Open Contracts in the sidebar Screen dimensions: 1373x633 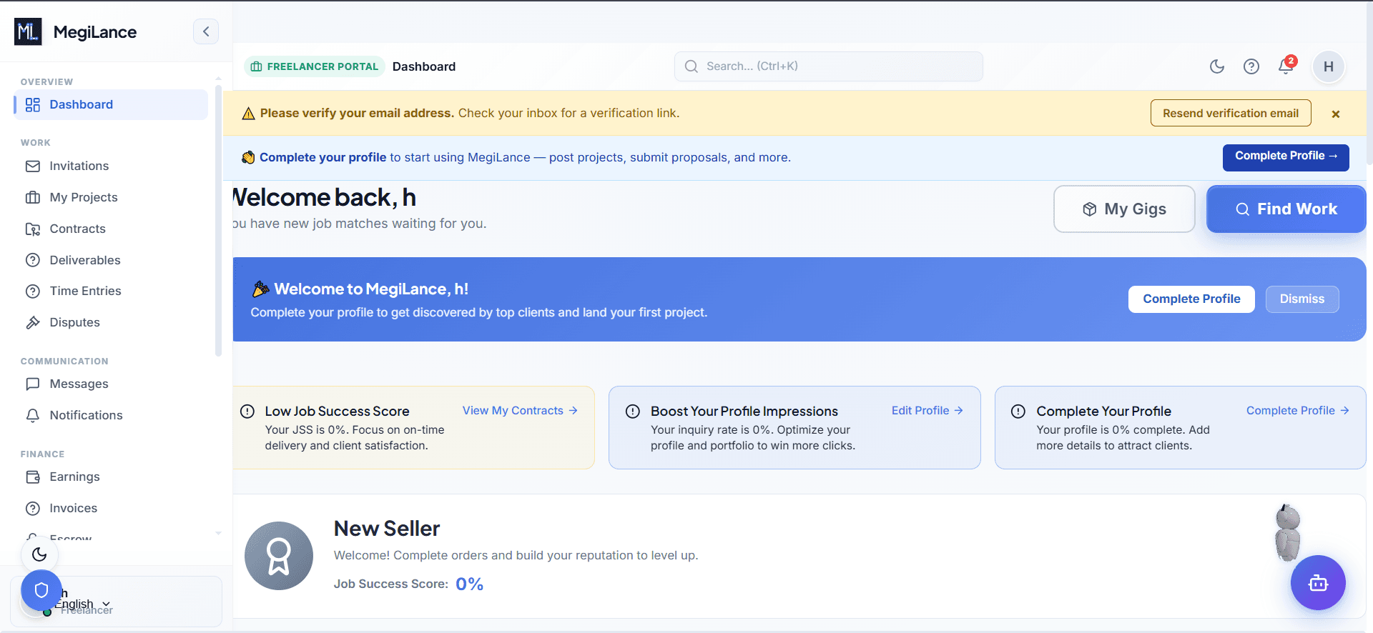coord(111,229)
